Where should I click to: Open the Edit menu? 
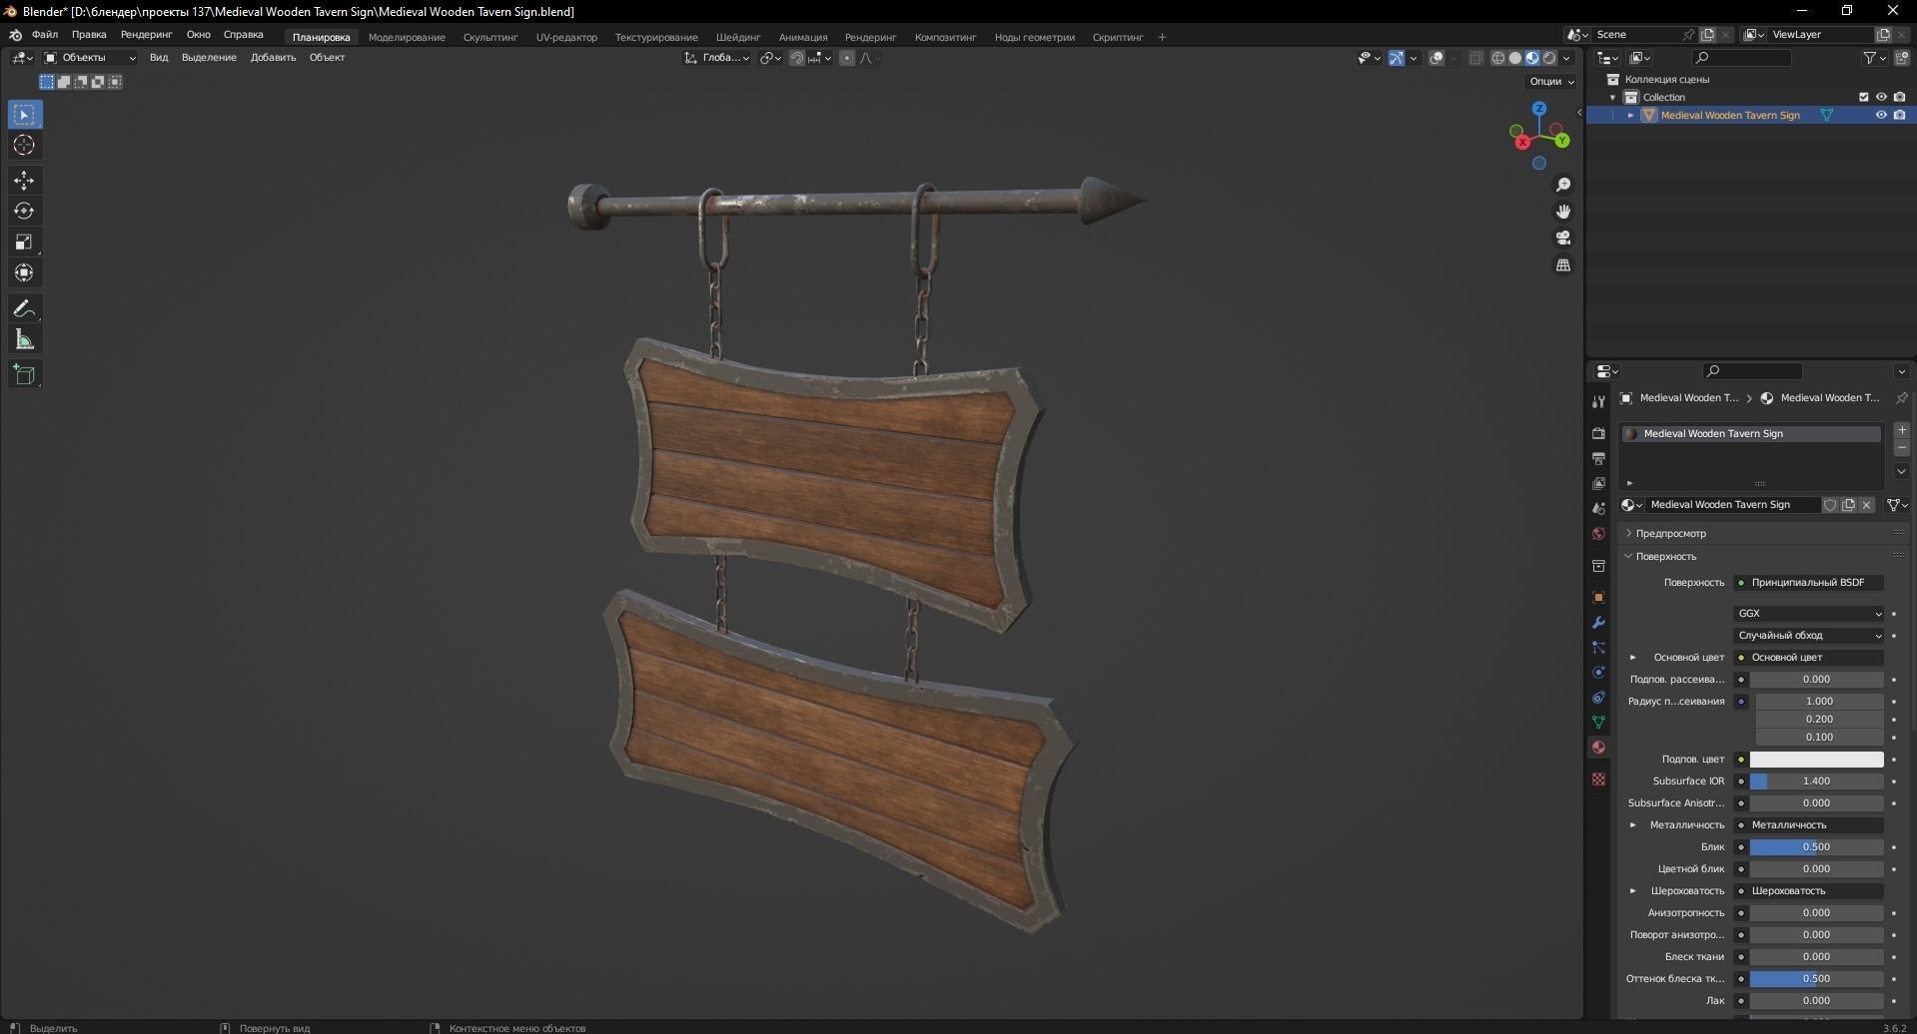click(89, 35)
